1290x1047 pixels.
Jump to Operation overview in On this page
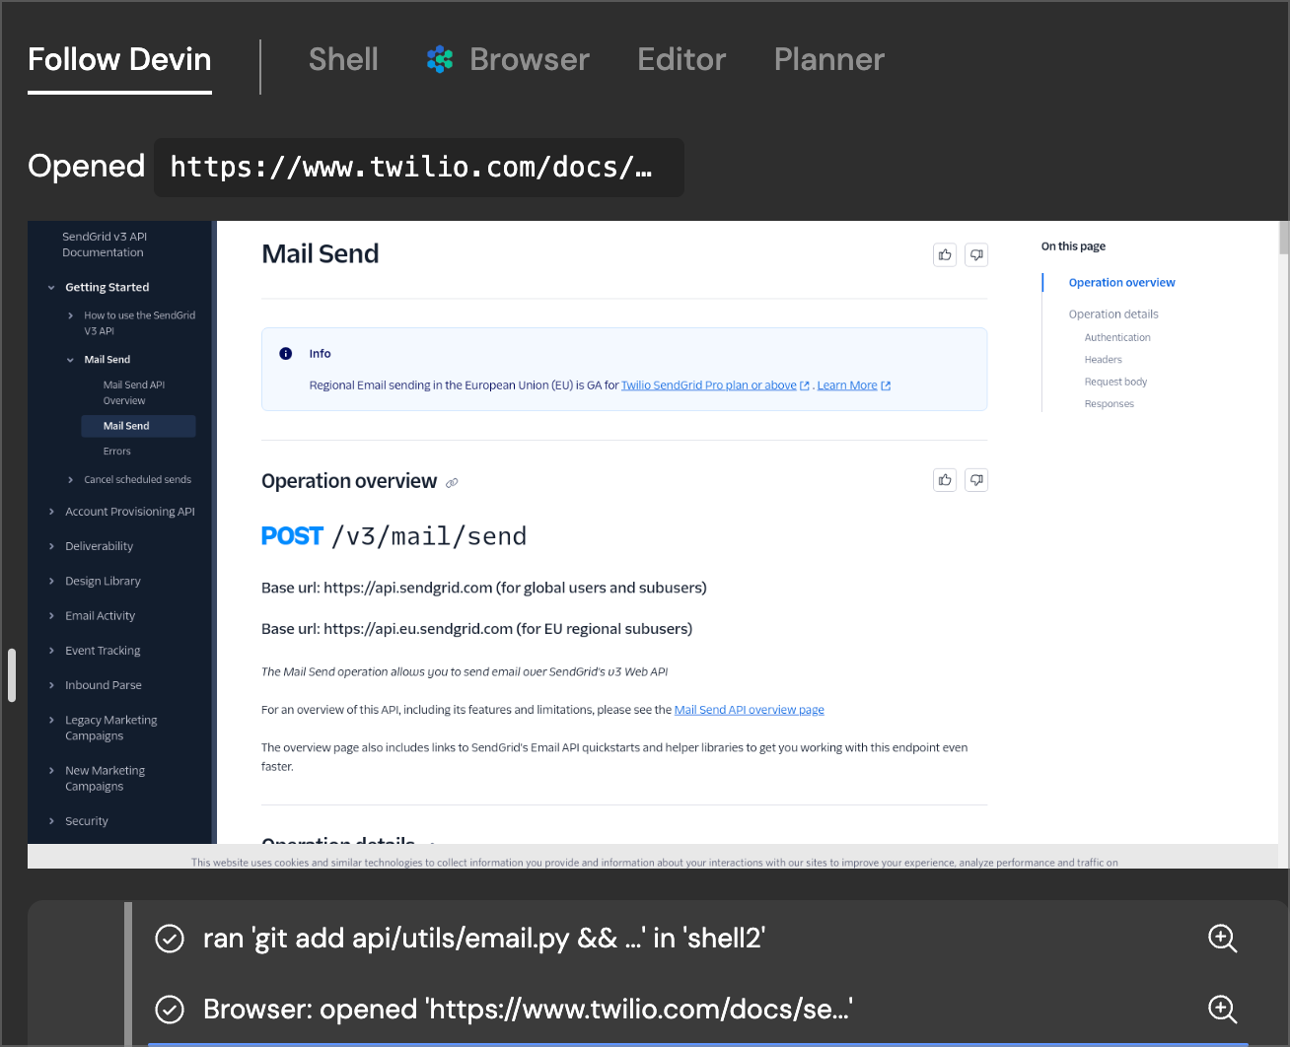point(1121,283)
